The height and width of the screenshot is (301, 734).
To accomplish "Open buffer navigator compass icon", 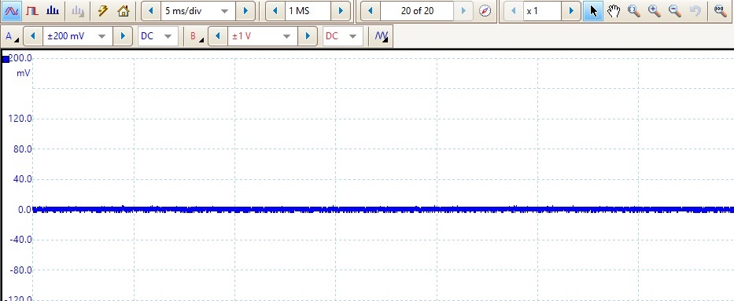I will pyautogui.click(x=485, y=11).
